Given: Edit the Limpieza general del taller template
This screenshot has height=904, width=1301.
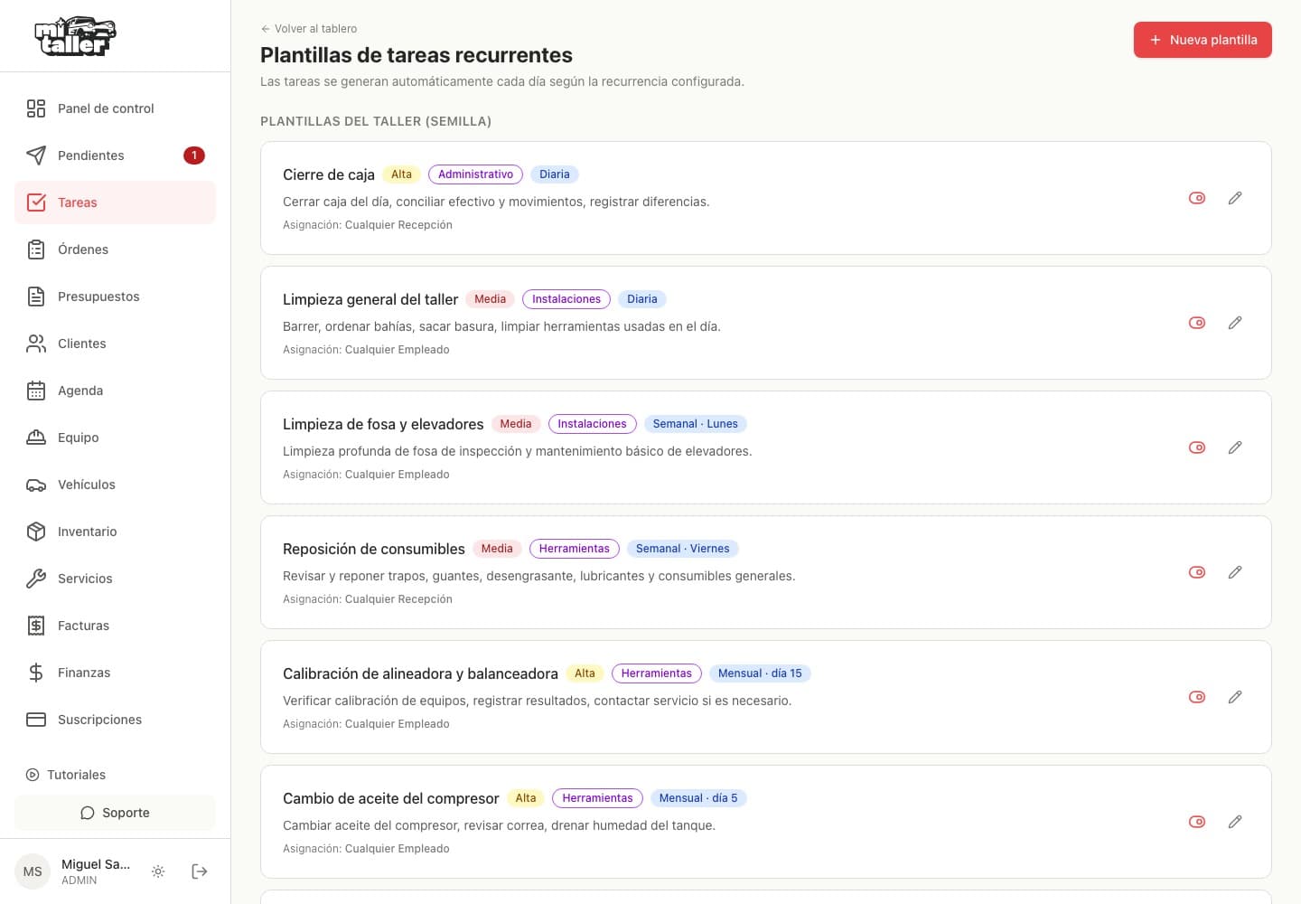Looking at the screenshot, I should (x=1235, y=323).
